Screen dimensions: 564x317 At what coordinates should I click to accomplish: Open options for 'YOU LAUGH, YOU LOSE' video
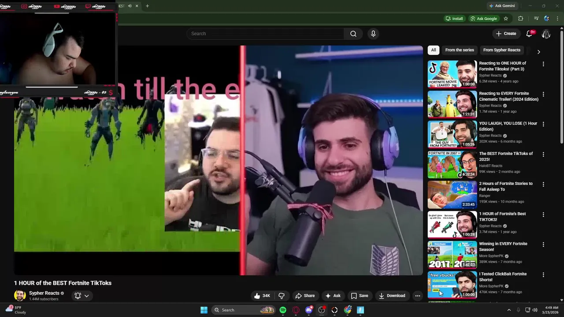click(x=543, y=124)
